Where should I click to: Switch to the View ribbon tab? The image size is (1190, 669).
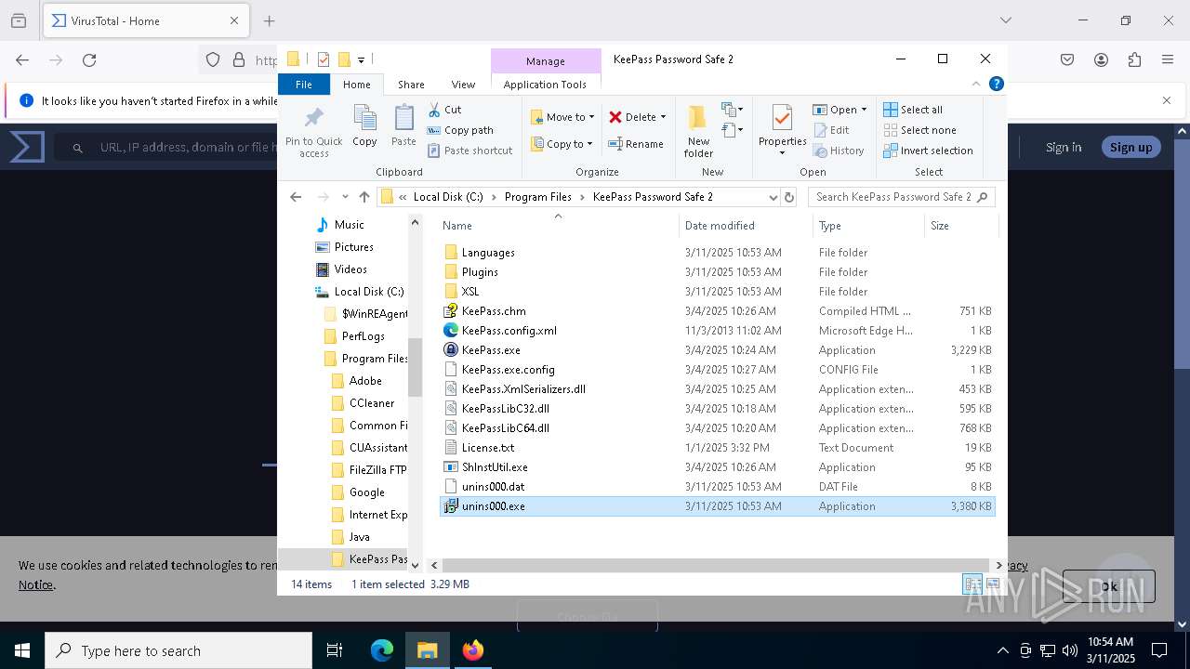click(x=463, y=85)
